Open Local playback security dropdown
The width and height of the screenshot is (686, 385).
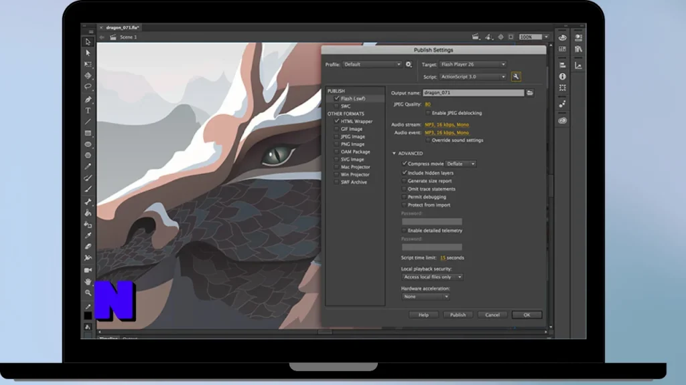tap(432, 277)
